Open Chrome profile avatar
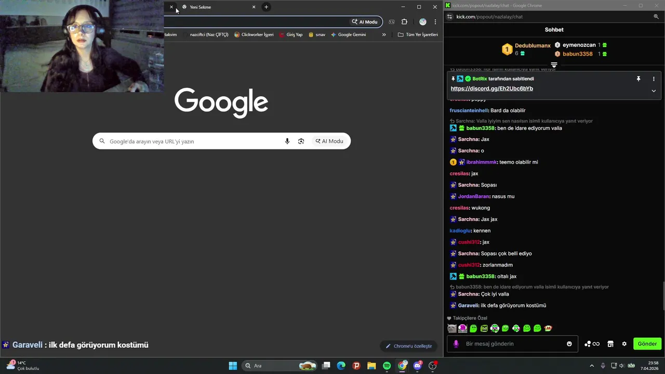This screenshot has width=665, height=374. [x=423, y=22]
